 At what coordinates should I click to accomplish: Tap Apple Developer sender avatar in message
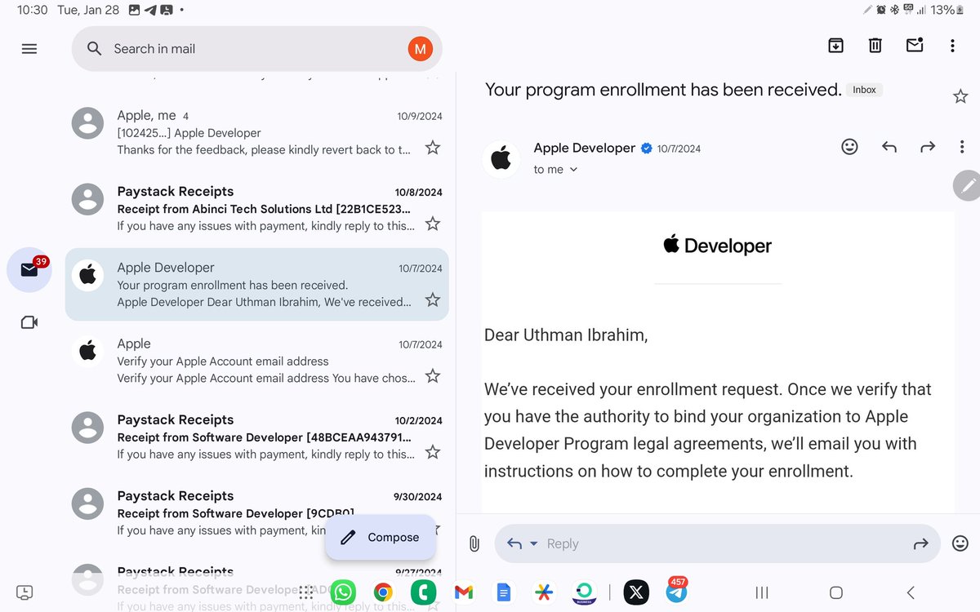pyautogui.click(x=501, y=158)
